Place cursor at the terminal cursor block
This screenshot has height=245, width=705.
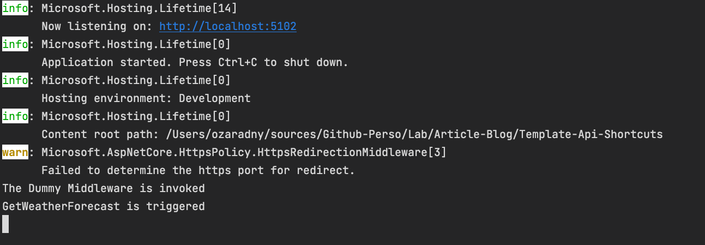pos(5,224)
